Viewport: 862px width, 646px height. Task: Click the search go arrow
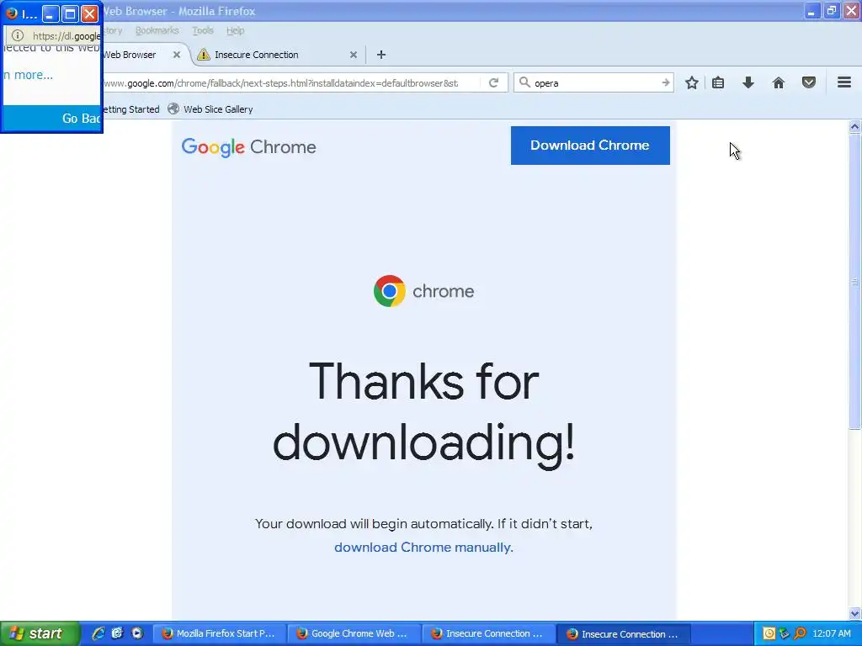pyautogui.click(x=666, y=83)
